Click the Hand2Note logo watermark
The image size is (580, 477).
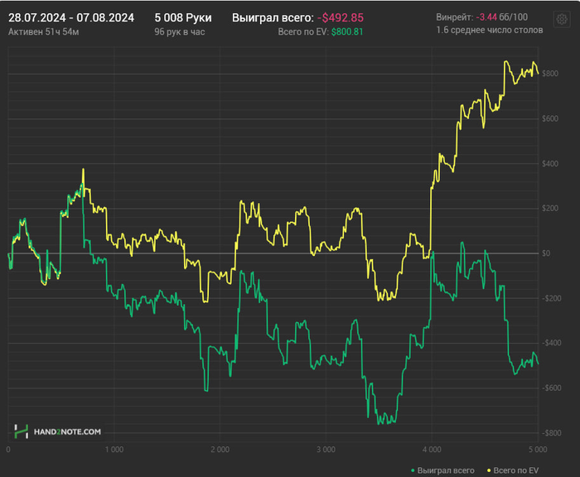[58, 431]
